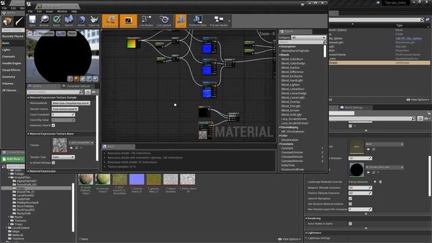Open property matrix grid icon in material Details

[88, 92]
